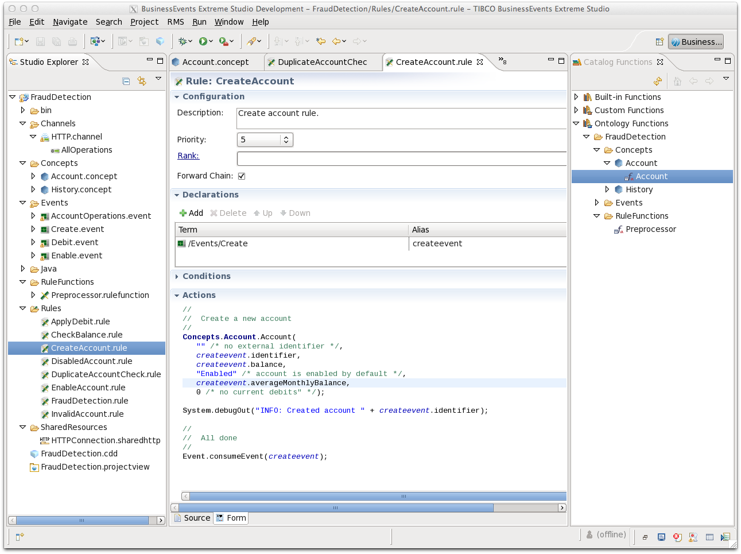This screenshot has width=741, height=554.
Task: Open the editor overflow tab list
Action: click(x=502, y=60)
